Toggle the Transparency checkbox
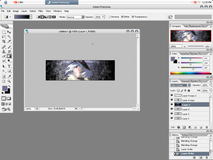The width and height of the screenshot is (213, 160). click(x=133, y=17)
